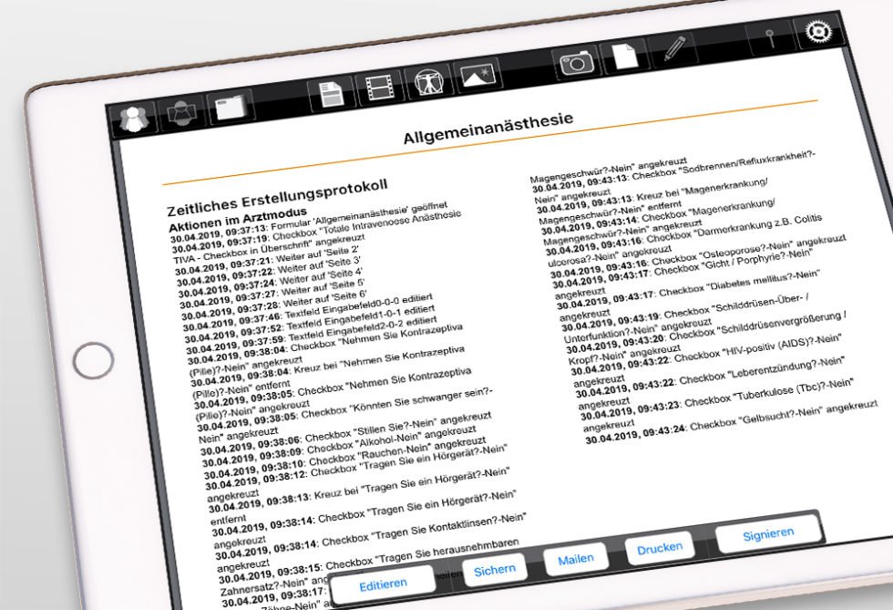Viewport: 893px width, 610px height.
Task: Click the blank page icon
Action: point(625,56)
